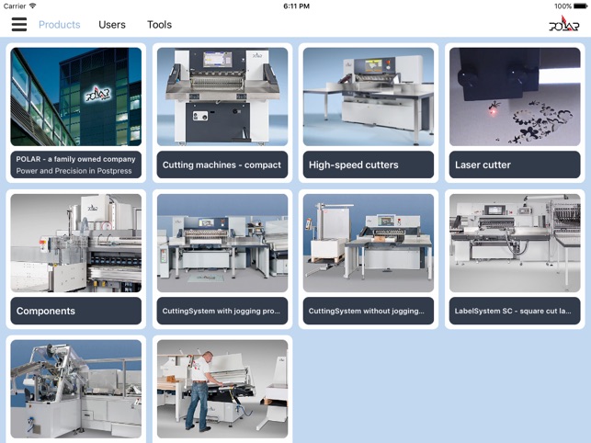Image resolution: width=591 pixels, height=443 pixels.
Task: Tap the battery indicator in status bar
Action: pos(581,6)
